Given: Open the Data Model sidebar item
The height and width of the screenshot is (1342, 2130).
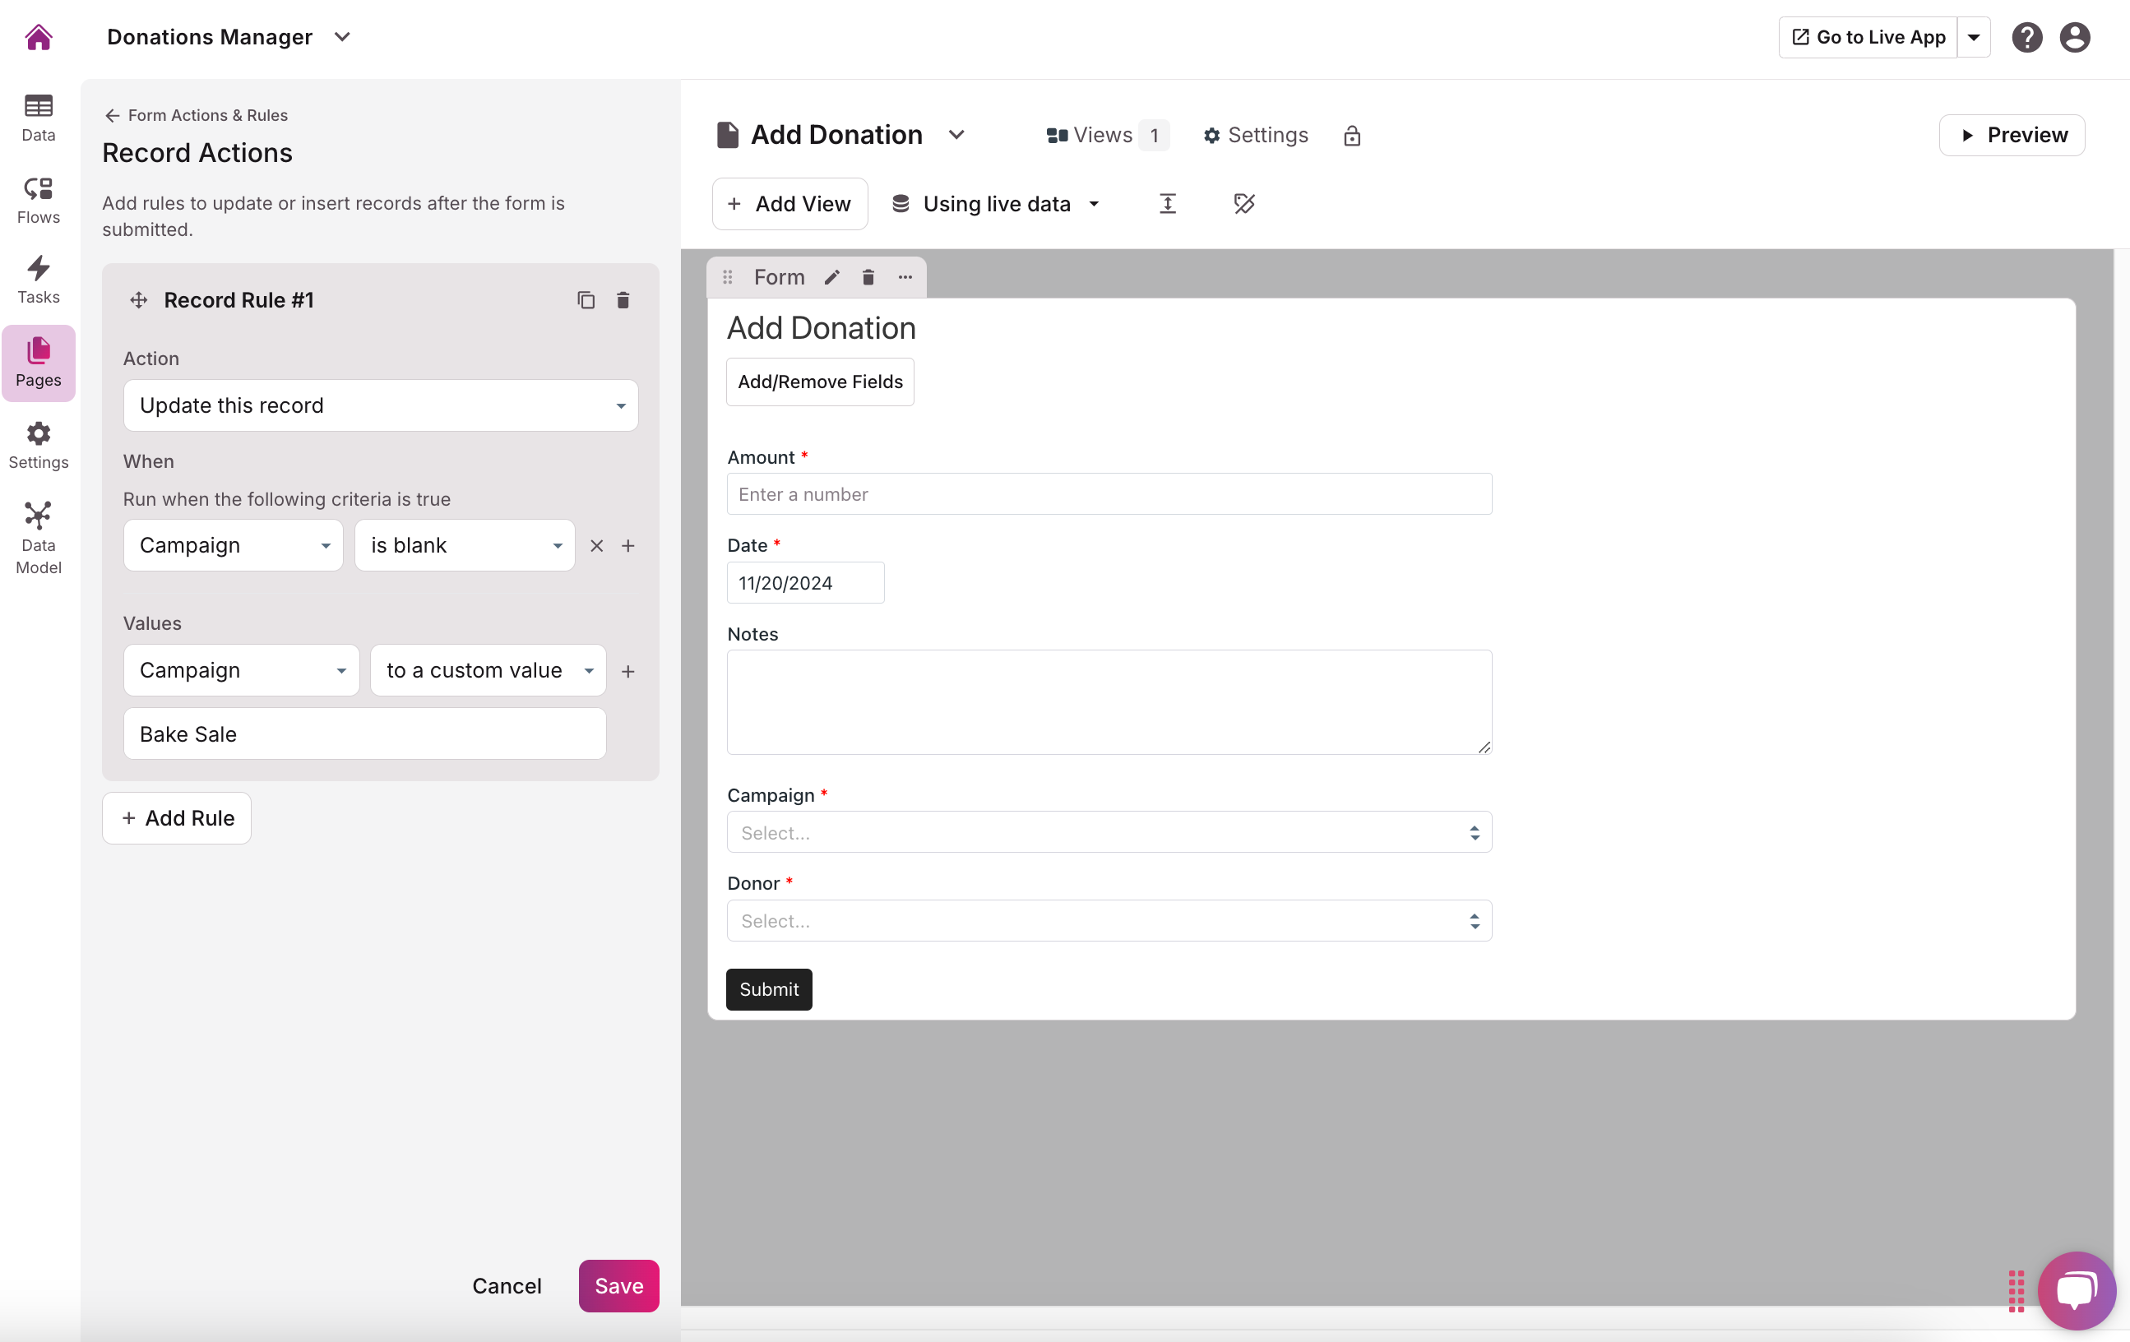Looking at the screenshot, I should (38, 538).
